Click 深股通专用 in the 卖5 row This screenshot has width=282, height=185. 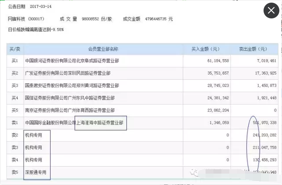point(36,172)
